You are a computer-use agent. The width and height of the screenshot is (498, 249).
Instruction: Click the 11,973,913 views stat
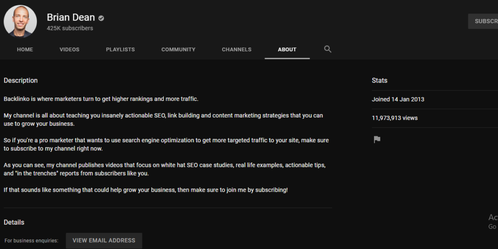click(395, 118)
